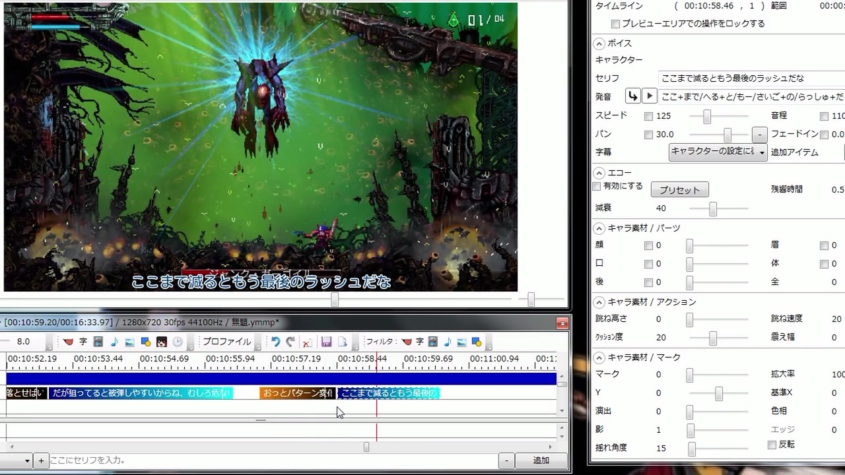The image size is (845, 475).
Task: Tick the 顔 parts checkbox
Action: [648, 245]
